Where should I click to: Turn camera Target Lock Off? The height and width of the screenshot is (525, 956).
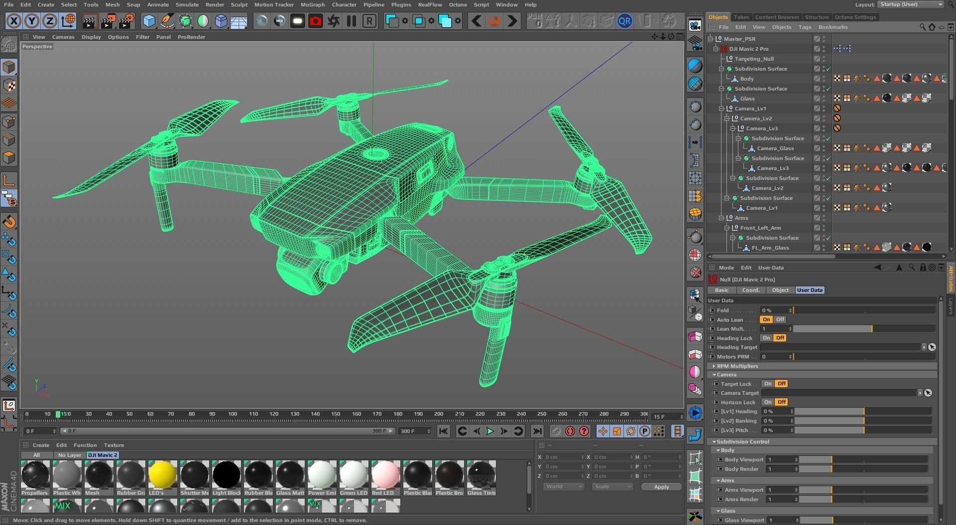click(x=781, y=384)
